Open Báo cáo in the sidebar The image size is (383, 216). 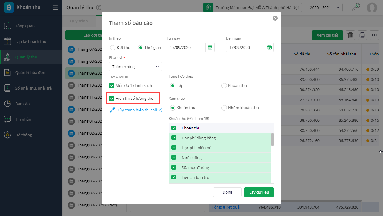(x=22, y=104)
